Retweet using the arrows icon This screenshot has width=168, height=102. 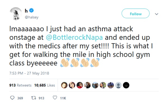(x=34, y=98)
